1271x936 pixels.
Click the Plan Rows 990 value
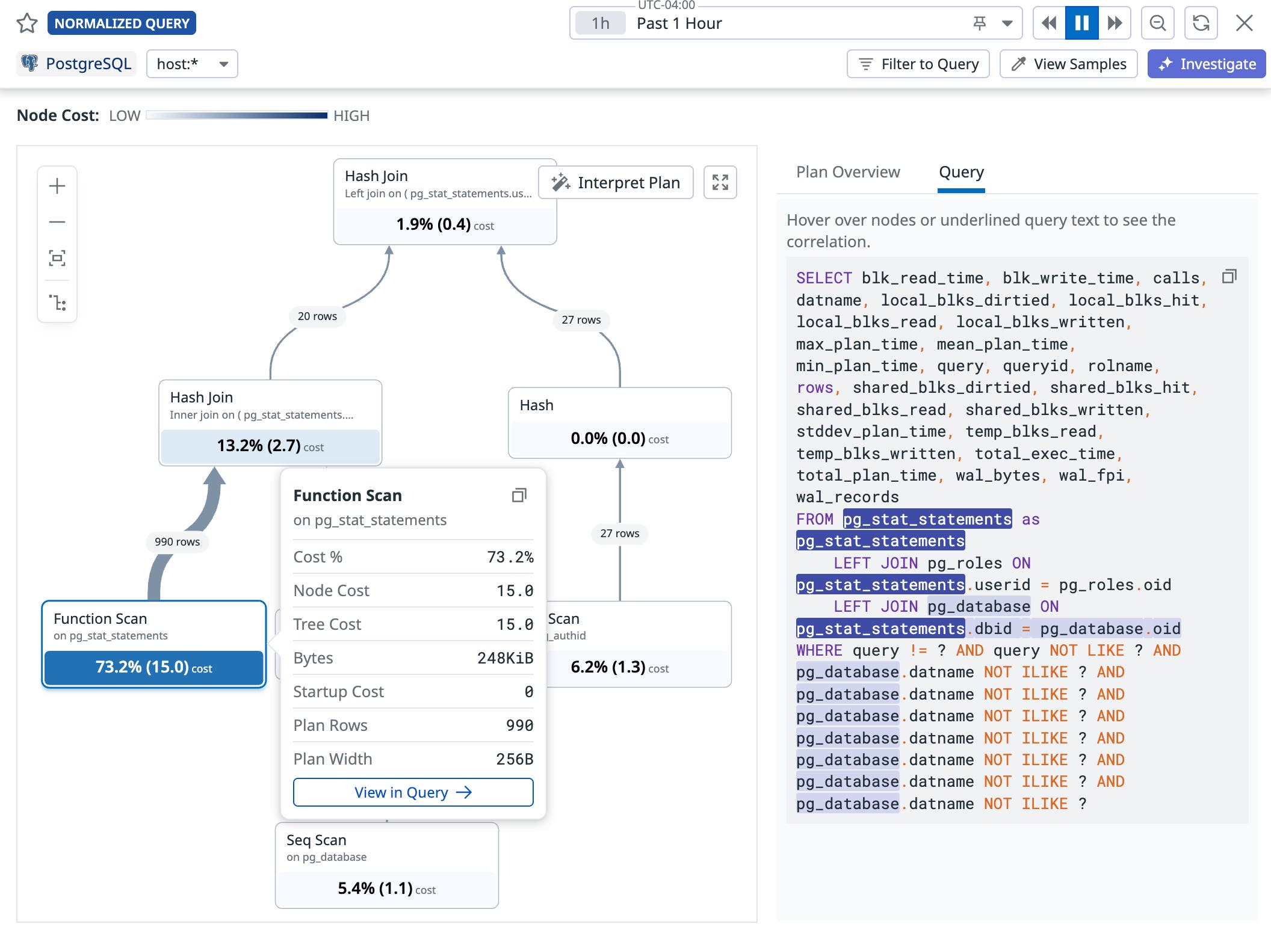519,725
